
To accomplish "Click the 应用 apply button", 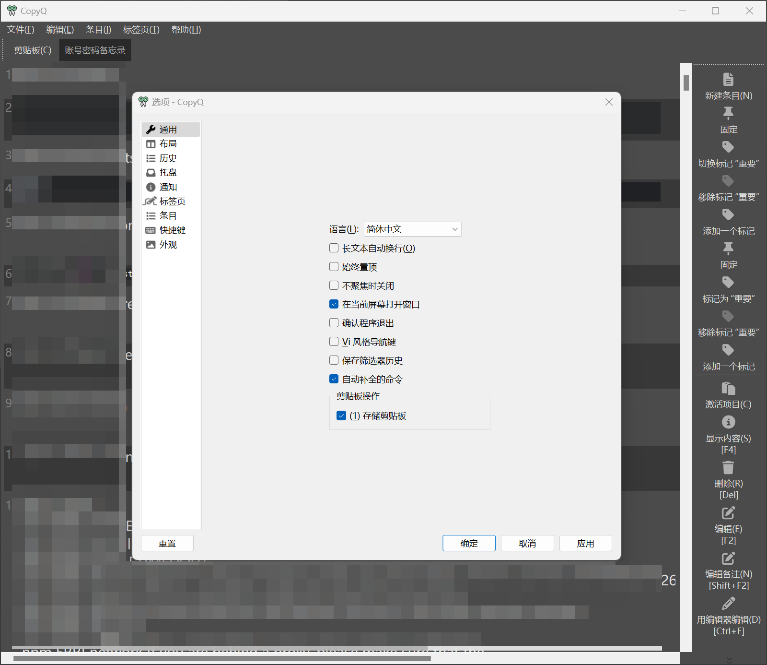I will pos(586,543).
